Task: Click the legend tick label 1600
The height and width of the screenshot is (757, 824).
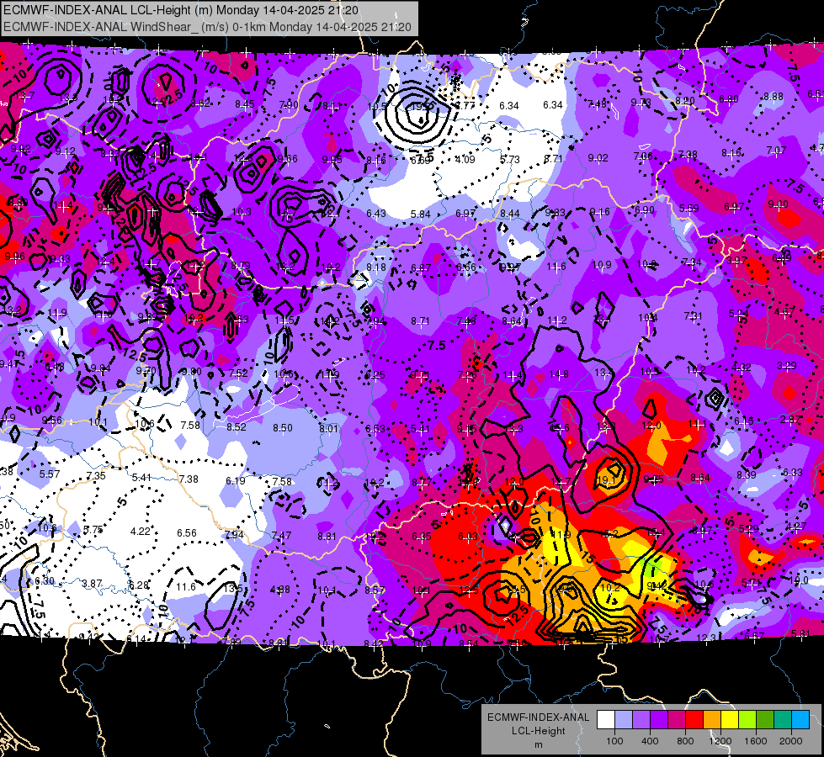Action: tap(756, 741)
